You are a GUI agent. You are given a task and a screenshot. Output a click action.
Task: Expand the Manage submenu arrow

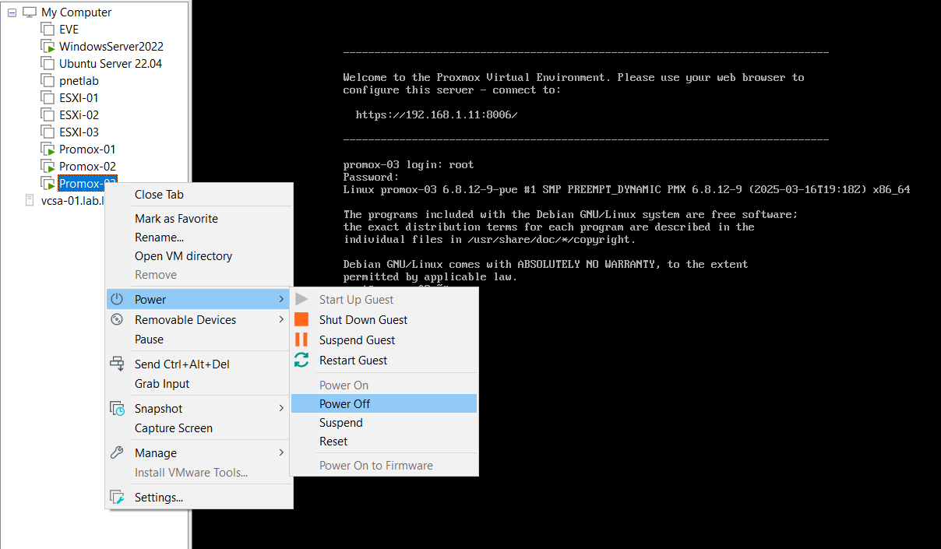281,452
